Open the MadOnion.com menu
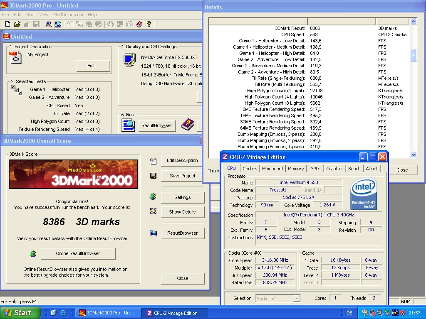The image size is (426, 319). (x=68, y=15)
